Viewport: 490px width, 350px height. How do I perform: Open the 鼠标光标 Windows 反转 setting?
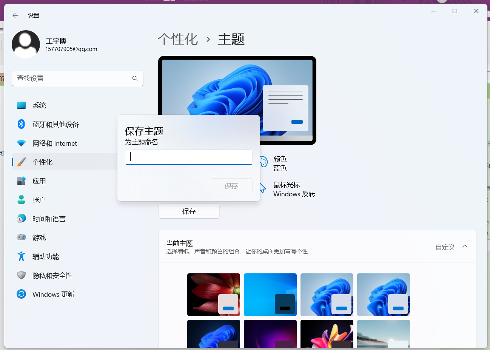pyautogui.click(x=288, y=189)
